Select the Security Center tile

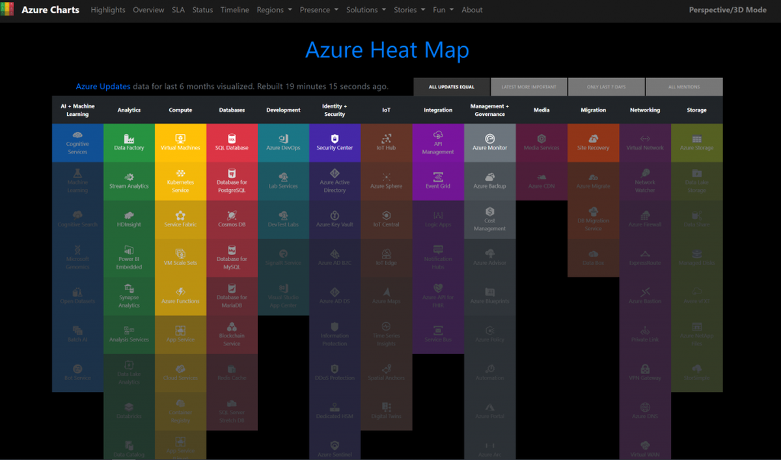335,143
